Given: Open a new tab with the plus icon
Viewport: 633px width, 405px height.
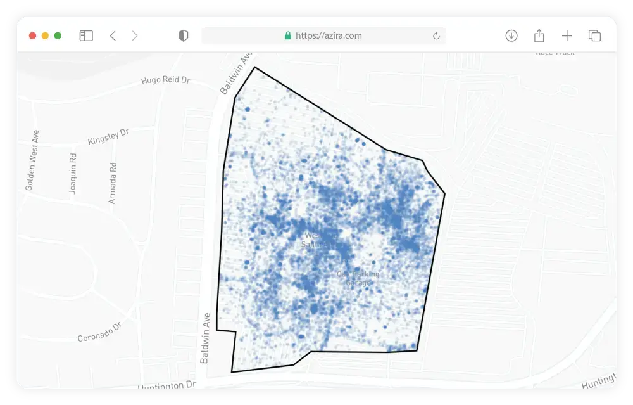Looking at the screenshot, I should tap(567, 35).
